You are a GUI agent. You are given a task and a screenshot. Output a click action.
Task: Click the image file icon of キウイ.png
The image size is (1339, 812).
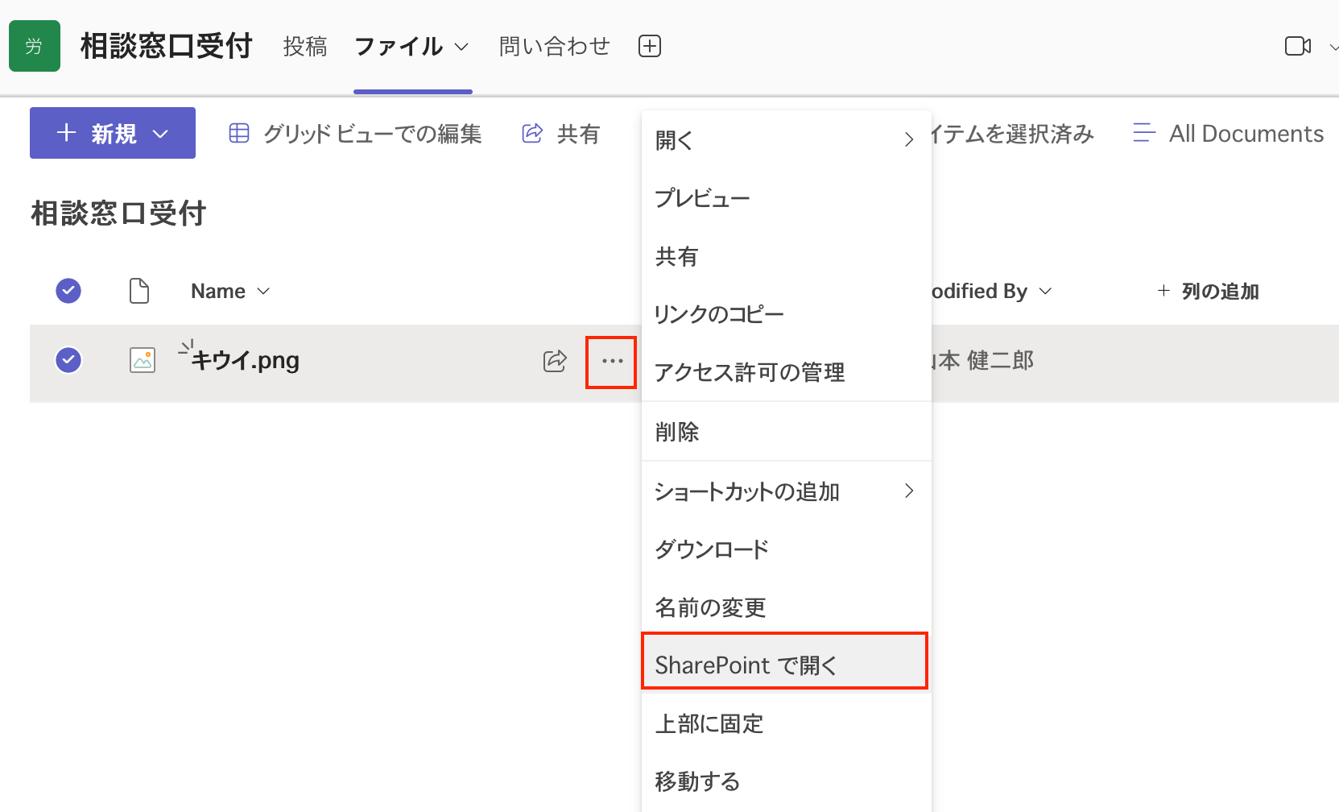click(143, 359)
